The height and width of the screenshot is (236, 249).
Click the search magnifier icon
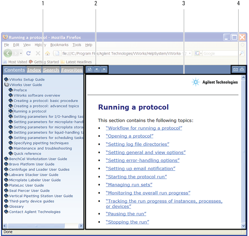click(x=241, y=53)
